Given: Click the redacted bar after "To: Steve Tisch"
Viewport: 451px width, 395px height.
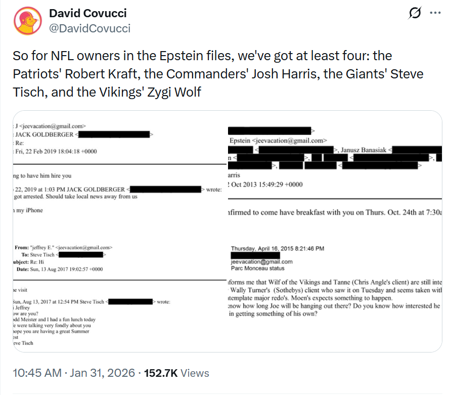Looking at the screenshot, I should click(x=81, y=254).
